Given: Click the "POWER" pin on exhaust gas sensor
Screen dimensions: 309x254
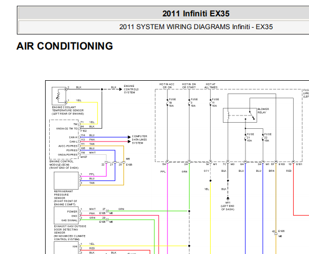Looking at the screenshot, I should (x=72, y=212).
